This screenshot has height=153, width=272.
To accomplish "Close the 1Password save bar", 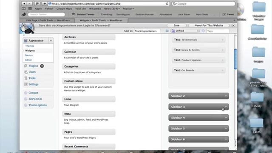I will coord(233,25).
